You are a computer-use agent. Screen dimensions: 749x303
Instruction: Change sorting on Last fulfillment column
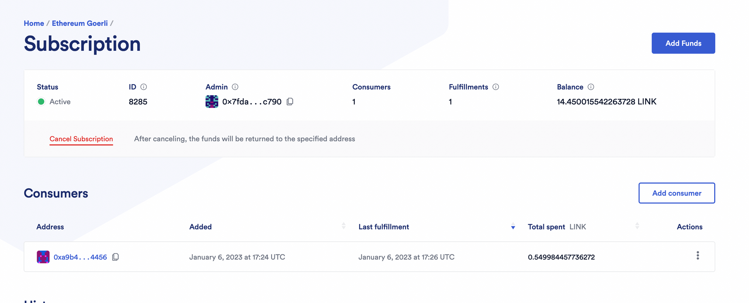513,227
